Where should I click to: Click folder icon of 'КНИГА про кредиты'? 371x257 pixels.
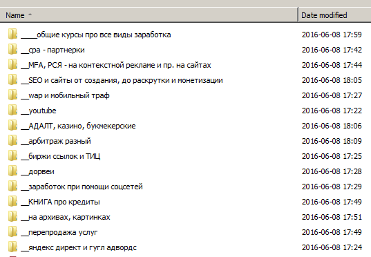coord(12,201)
